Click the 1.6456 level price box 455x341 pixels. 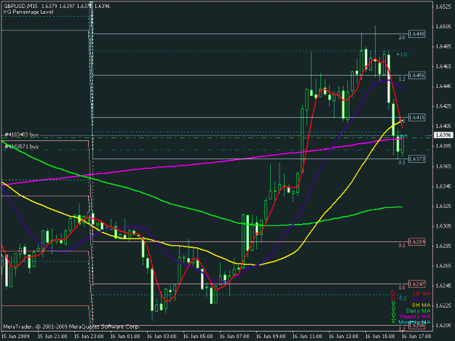click(x=416, y=76)
